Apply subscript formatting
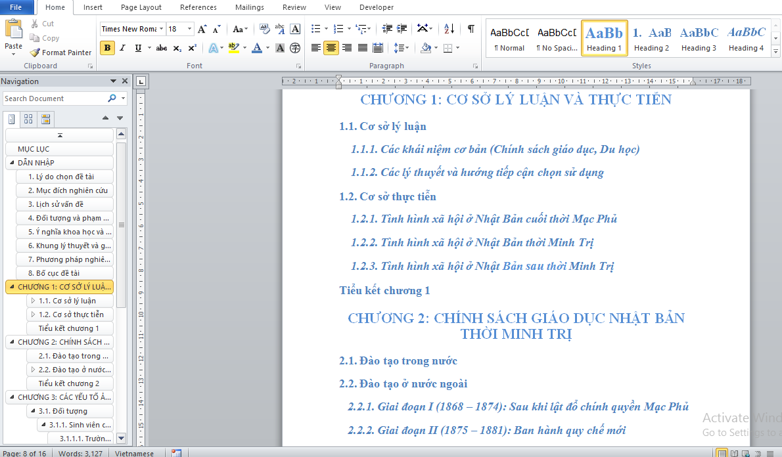Screen dimensions: 782x457 click(x=177, y=48)
